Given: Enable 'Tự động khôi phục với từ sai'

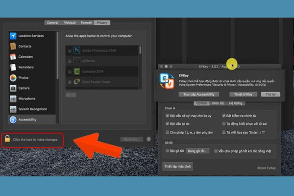Looking at the screenshot, I should click(x=224, y=123).
